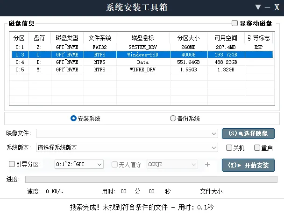Viewport: 284px width, 216px height.
Task: Click the 盘符 column header
Action: 40,38
